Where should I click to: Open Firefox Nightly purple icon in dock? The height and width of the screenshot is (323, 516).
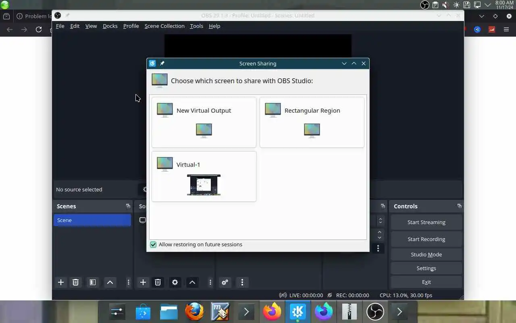coord(323,312)
